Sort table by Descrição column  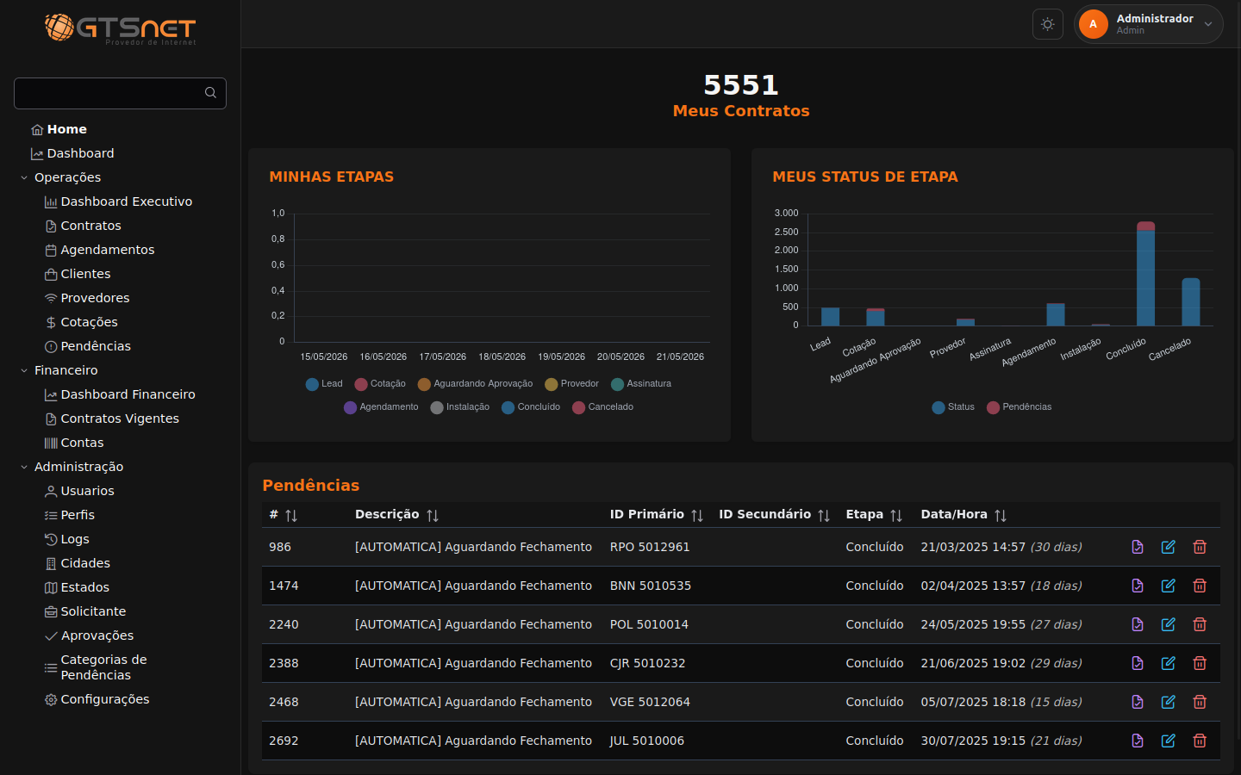[x=433, y=515]
